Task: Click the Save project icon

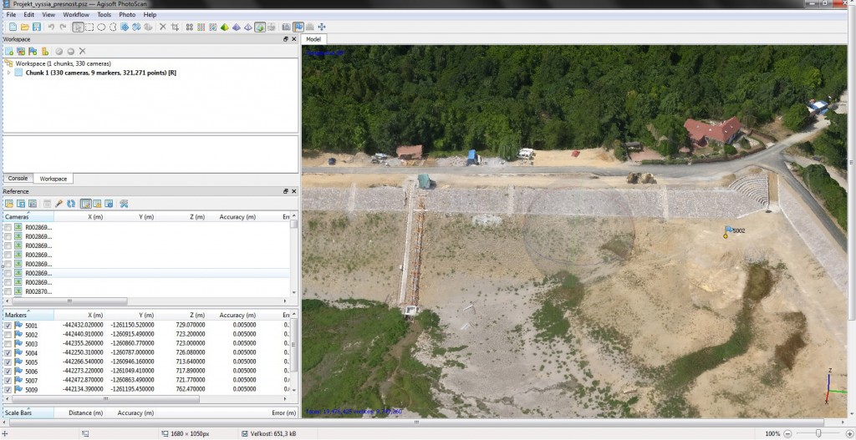Action: point(36,28)
